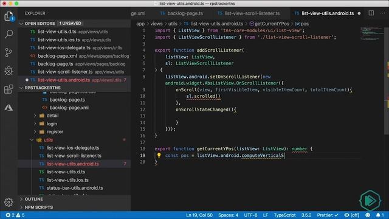Open the Explorer view in activity bar
This screenshot has width=389, height=219.
[x=9, y=16]
